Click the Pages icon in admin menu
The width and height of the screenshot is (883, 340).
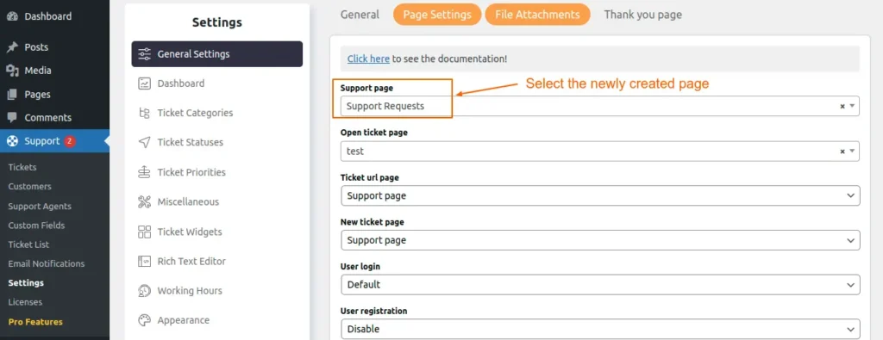click(12, 95)
